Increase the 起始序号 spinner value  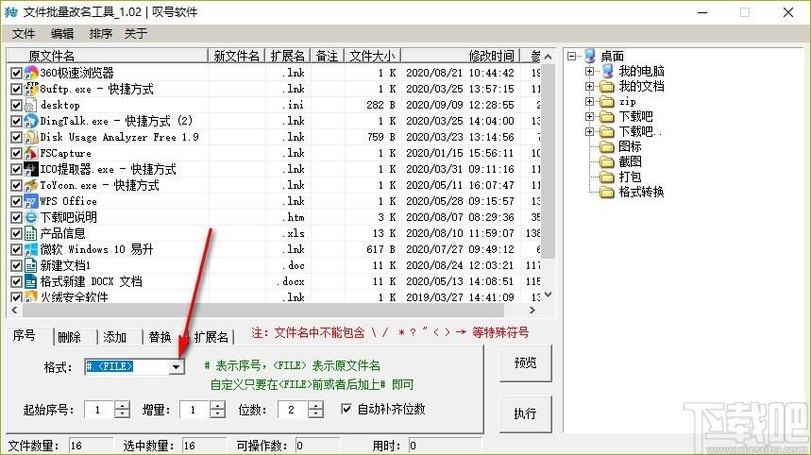point(122,405)
